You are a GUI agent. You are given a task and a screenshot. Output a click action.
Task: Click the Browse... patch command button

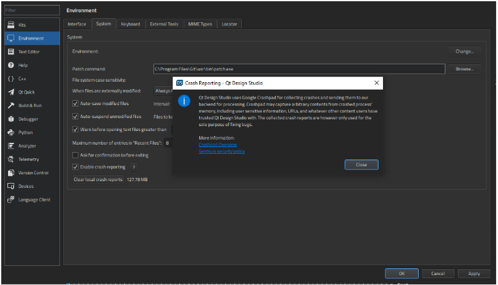tap(465, 69)
